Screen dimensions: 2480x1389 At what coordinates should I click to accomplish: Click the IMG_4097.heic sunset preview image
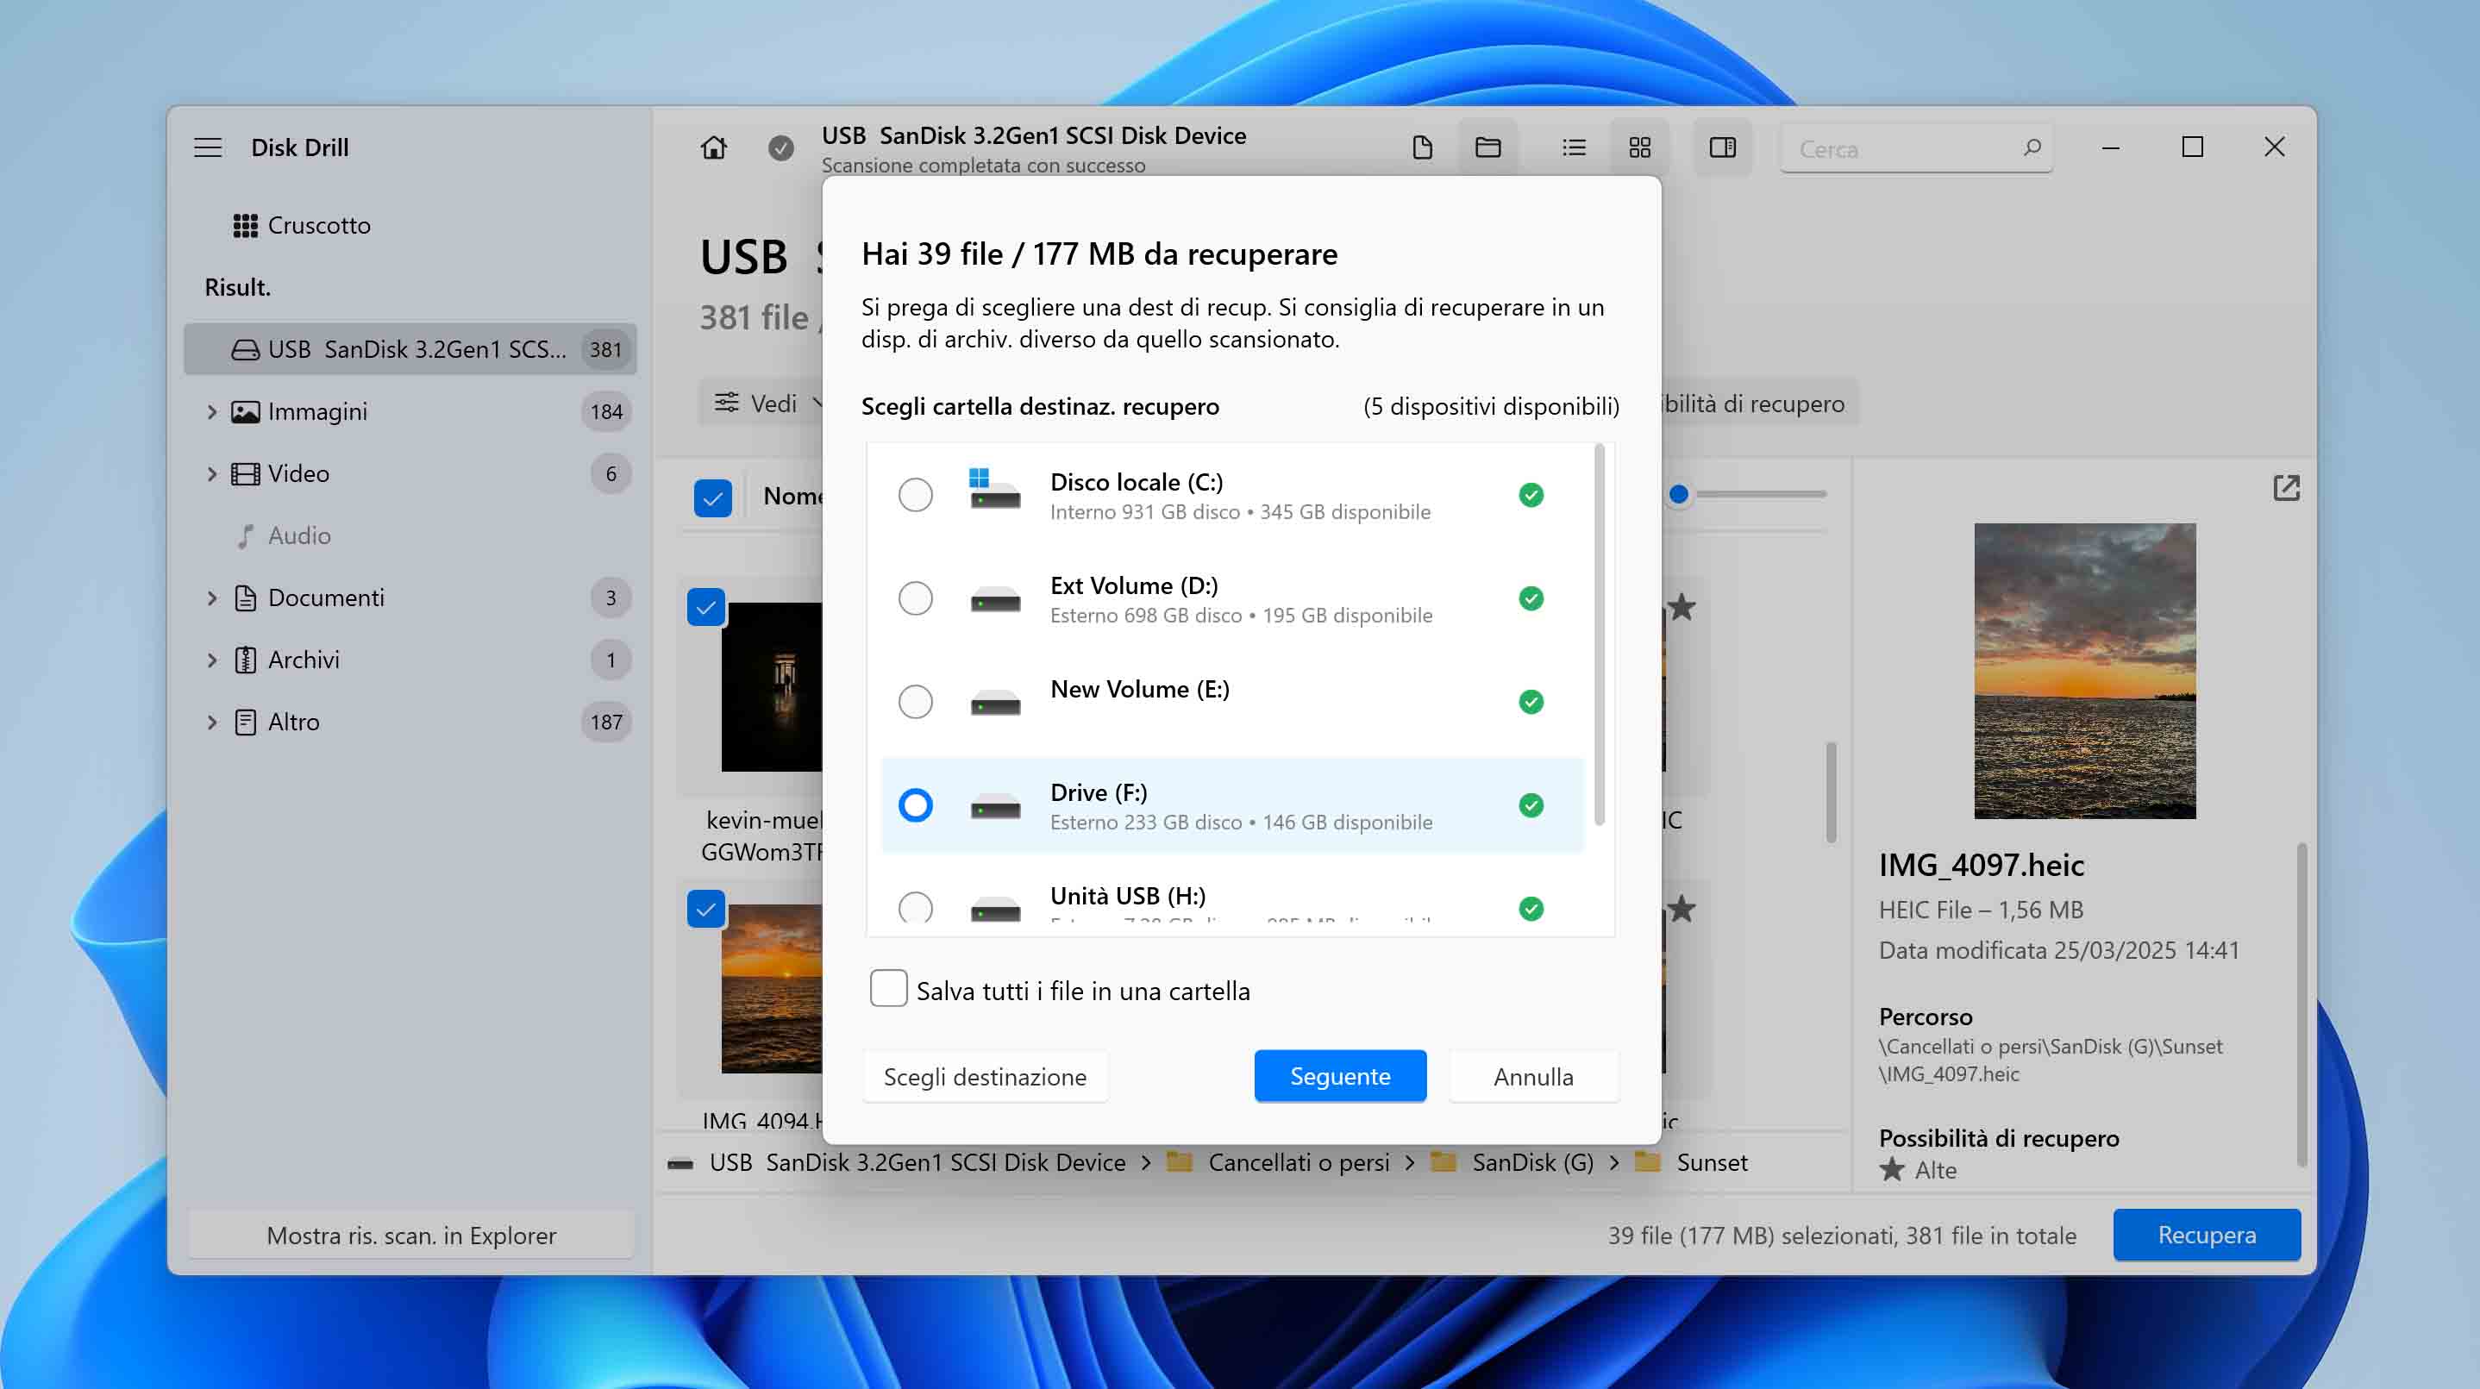tap(2085, 671)
